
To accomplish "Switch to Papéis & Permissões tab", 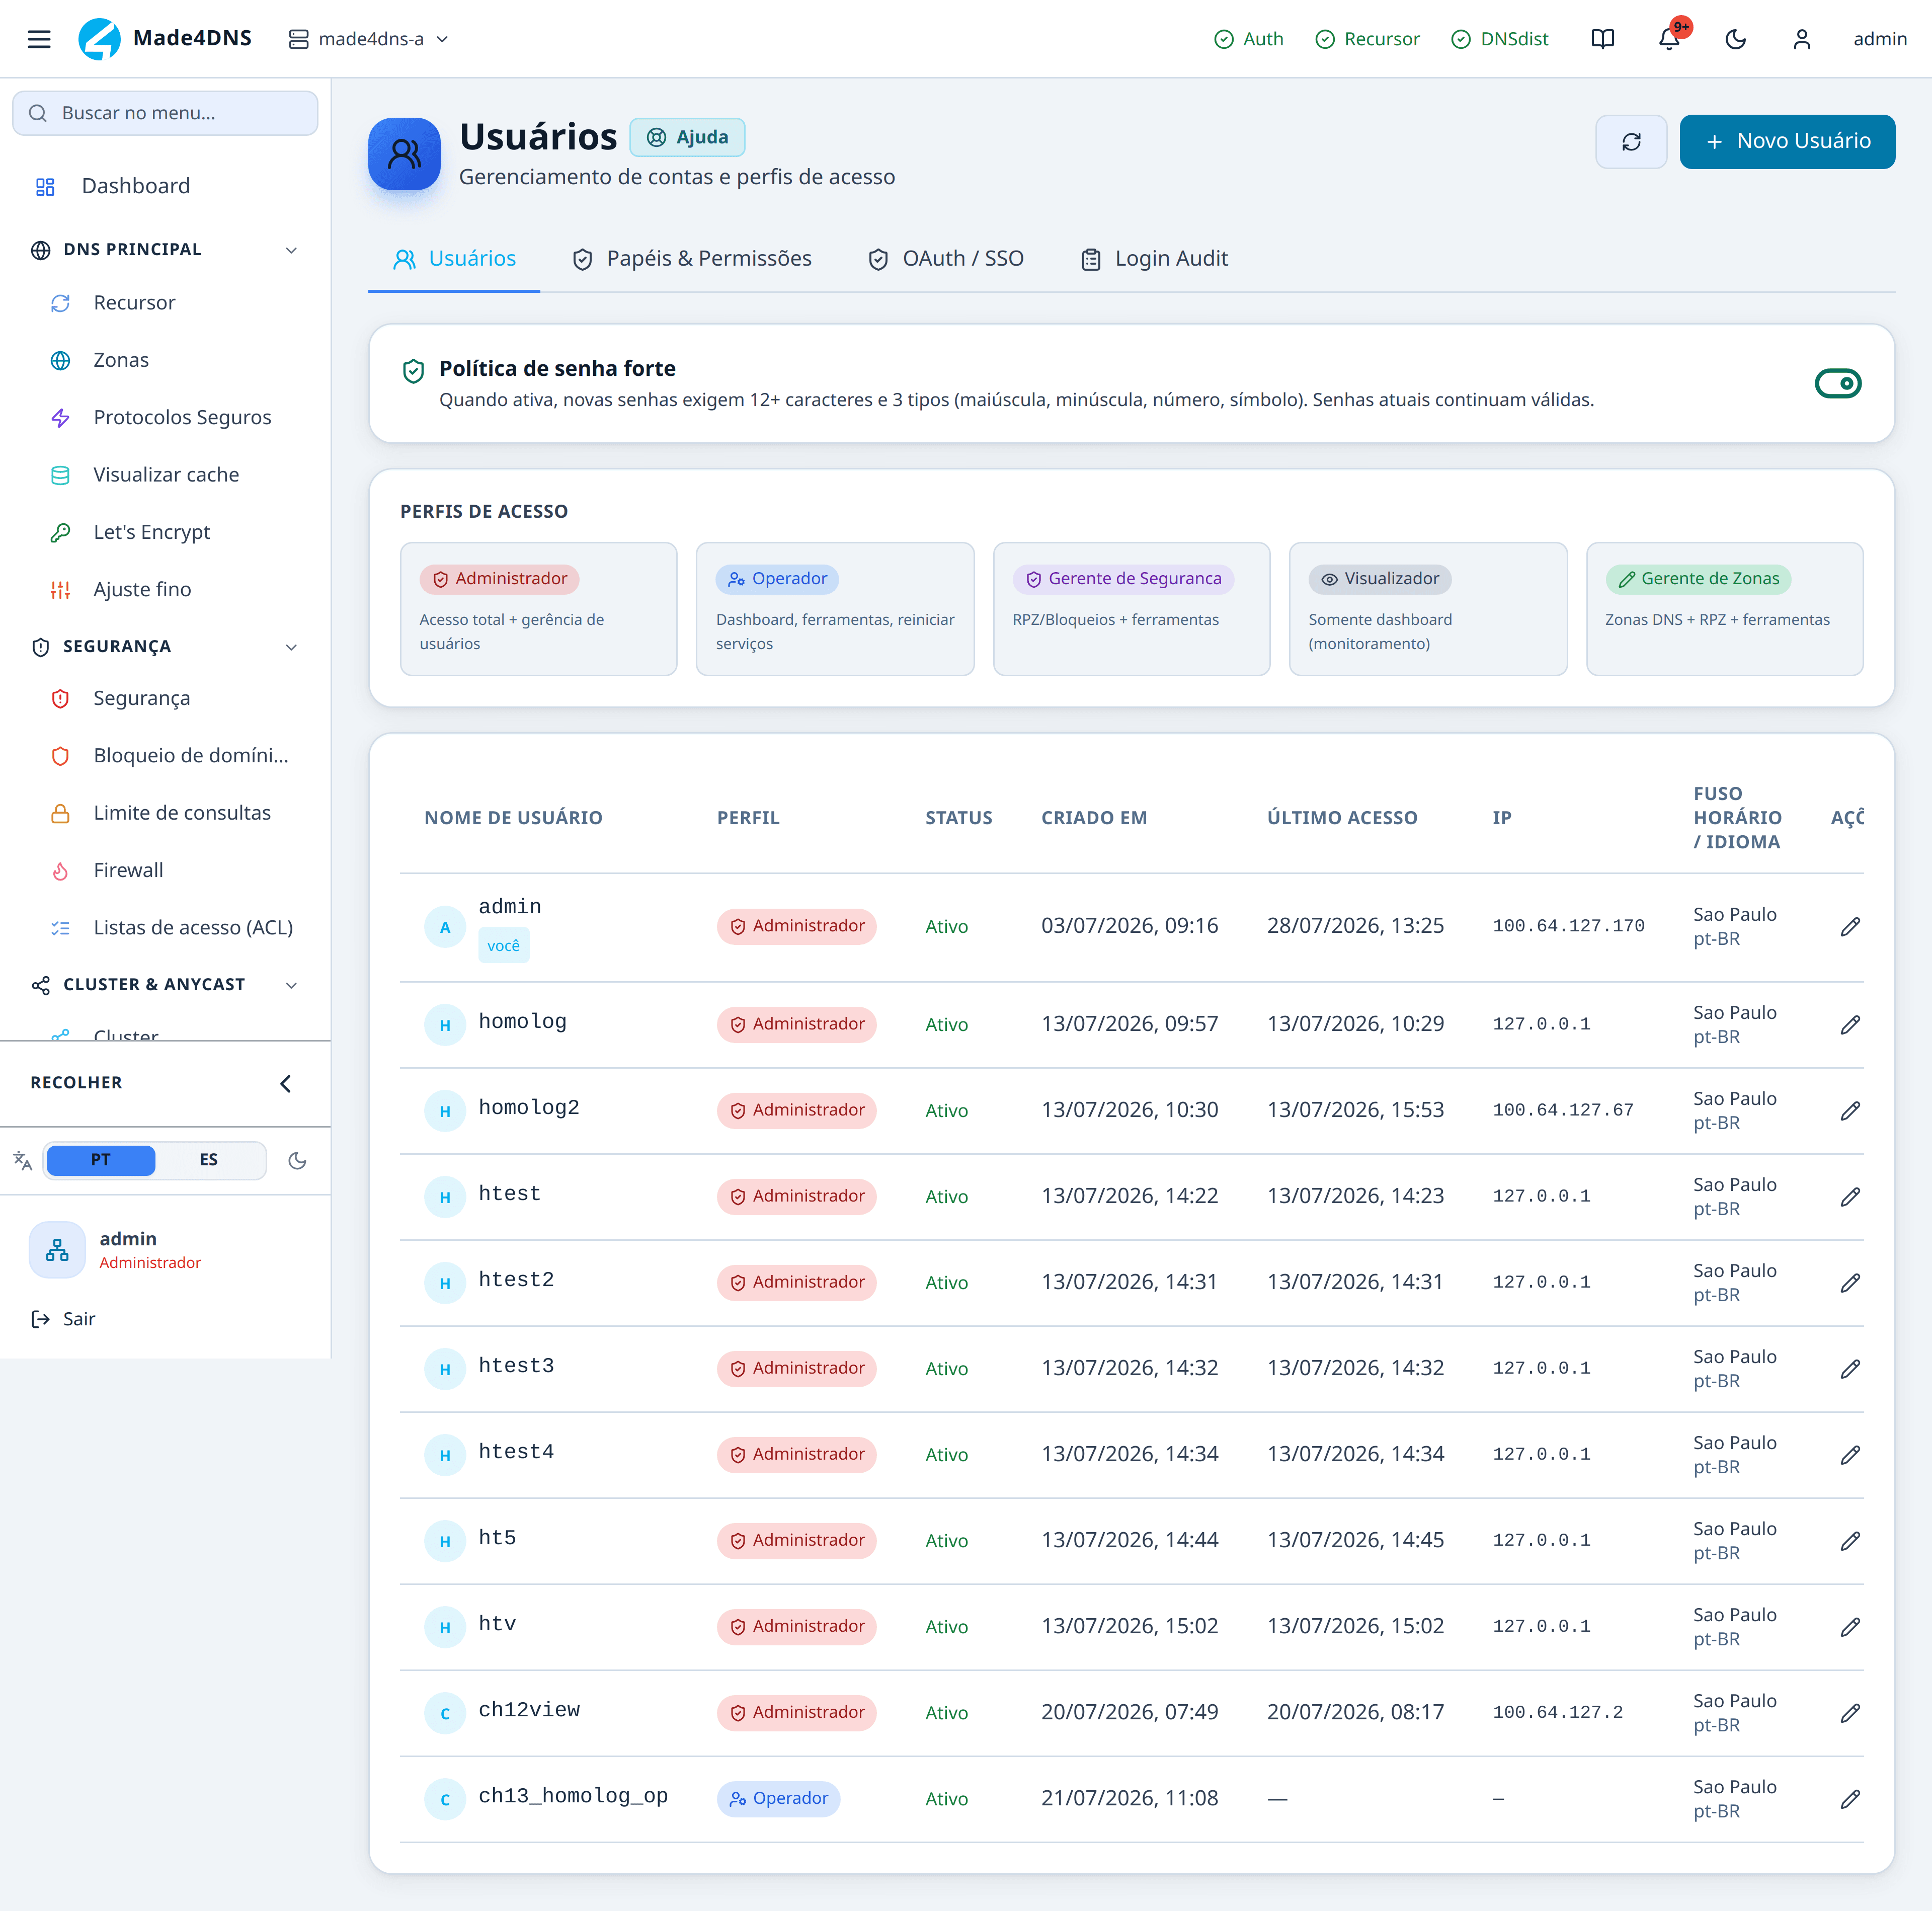I will click(x=692, y=259).
